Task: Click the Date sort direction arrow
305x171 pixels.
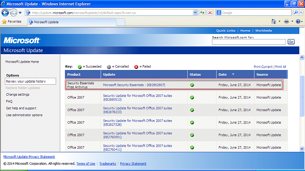Action: point(233,75)
